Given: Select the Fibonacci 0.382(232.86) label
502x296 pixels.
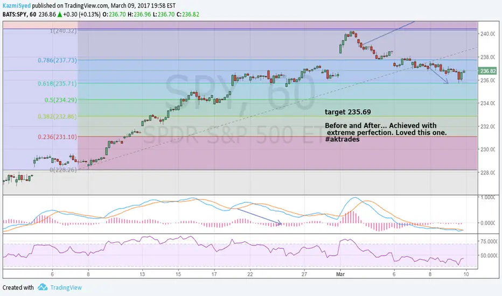Looking at the screenshot, I should pyautogui.click(x=57, y=116).
